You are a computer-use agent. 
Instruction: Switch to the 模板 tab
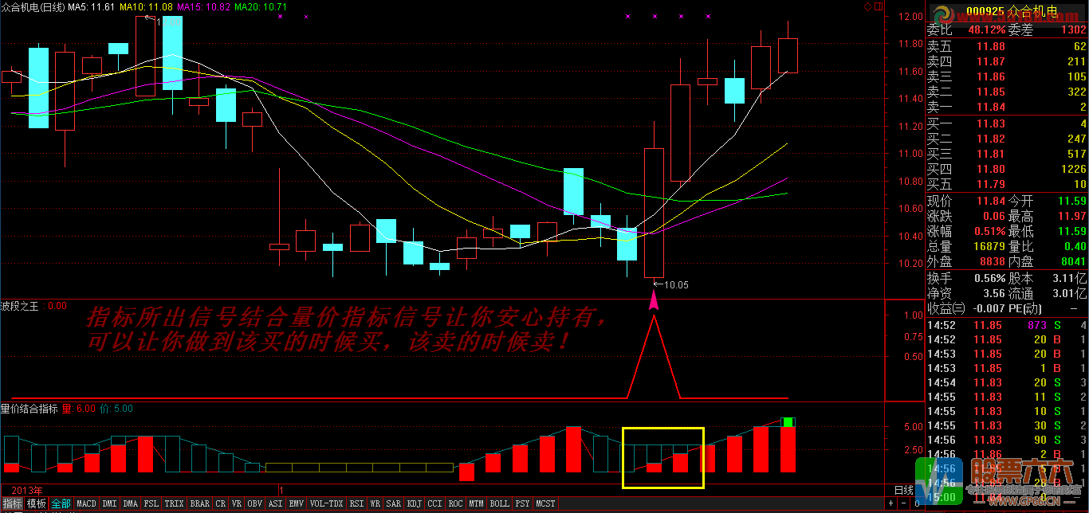click(37, 504)
